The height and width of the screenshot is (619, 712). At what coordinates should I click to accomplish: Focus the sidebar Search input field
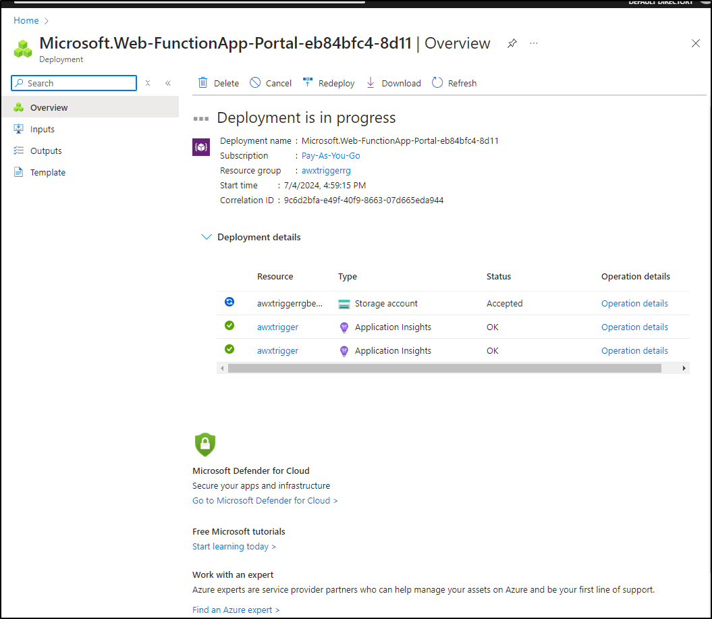[74, 83]
